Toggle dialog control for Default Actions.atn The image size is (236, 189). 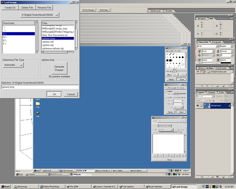pyautogui.click(x=201, y=72)
